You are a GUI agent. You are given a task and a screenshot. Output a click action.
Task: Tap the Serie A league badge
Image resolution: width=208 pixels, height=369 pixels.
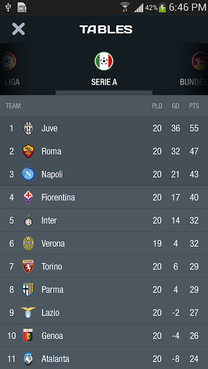[x=104, y=61]
